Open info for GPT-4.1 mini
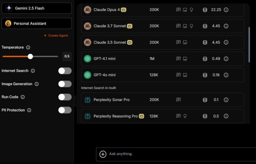Viewport: 256px width, 164px height. tap(226, 59)
